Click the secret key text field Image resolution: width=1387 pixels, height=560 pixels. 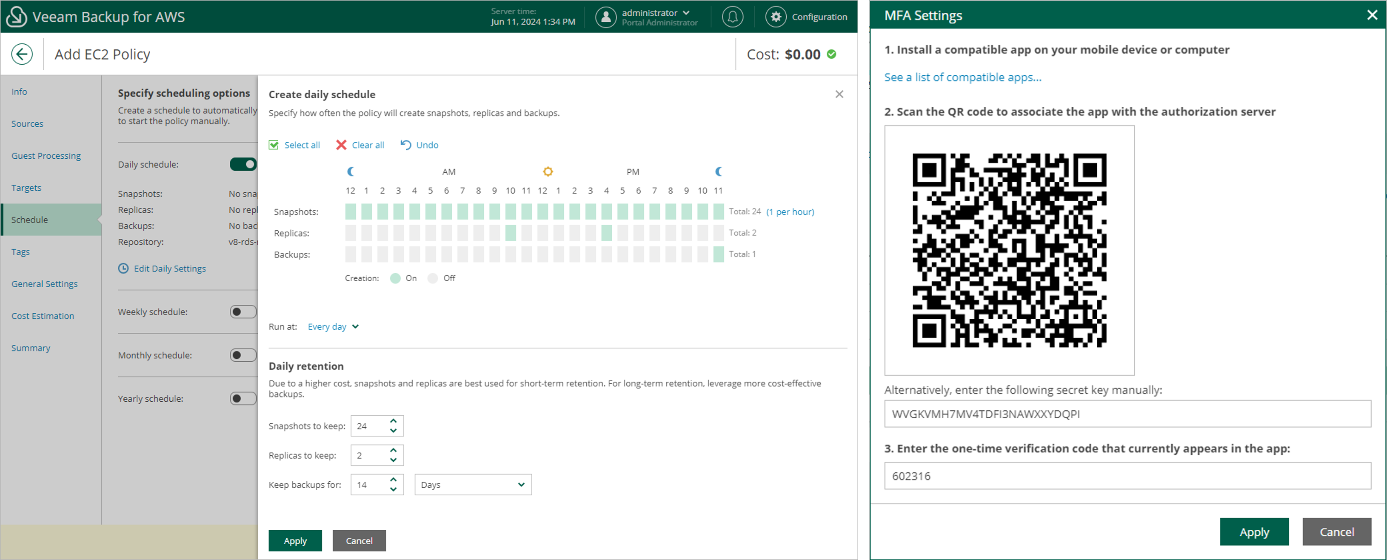coord(1127,414)
